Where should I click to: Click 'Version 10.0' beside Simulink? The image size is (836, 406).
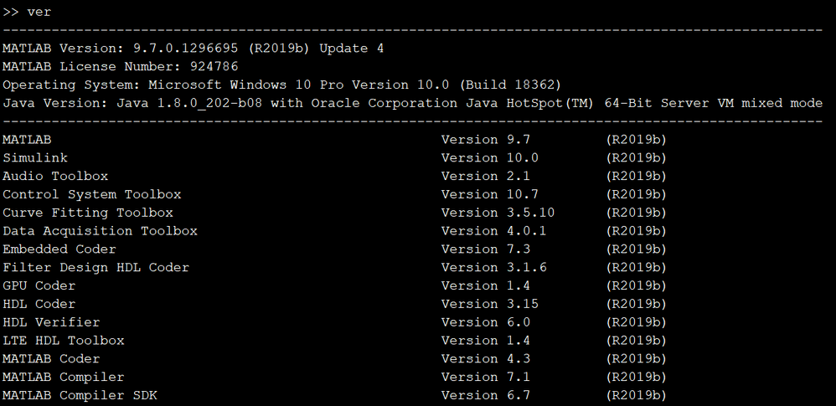[490, 158]
